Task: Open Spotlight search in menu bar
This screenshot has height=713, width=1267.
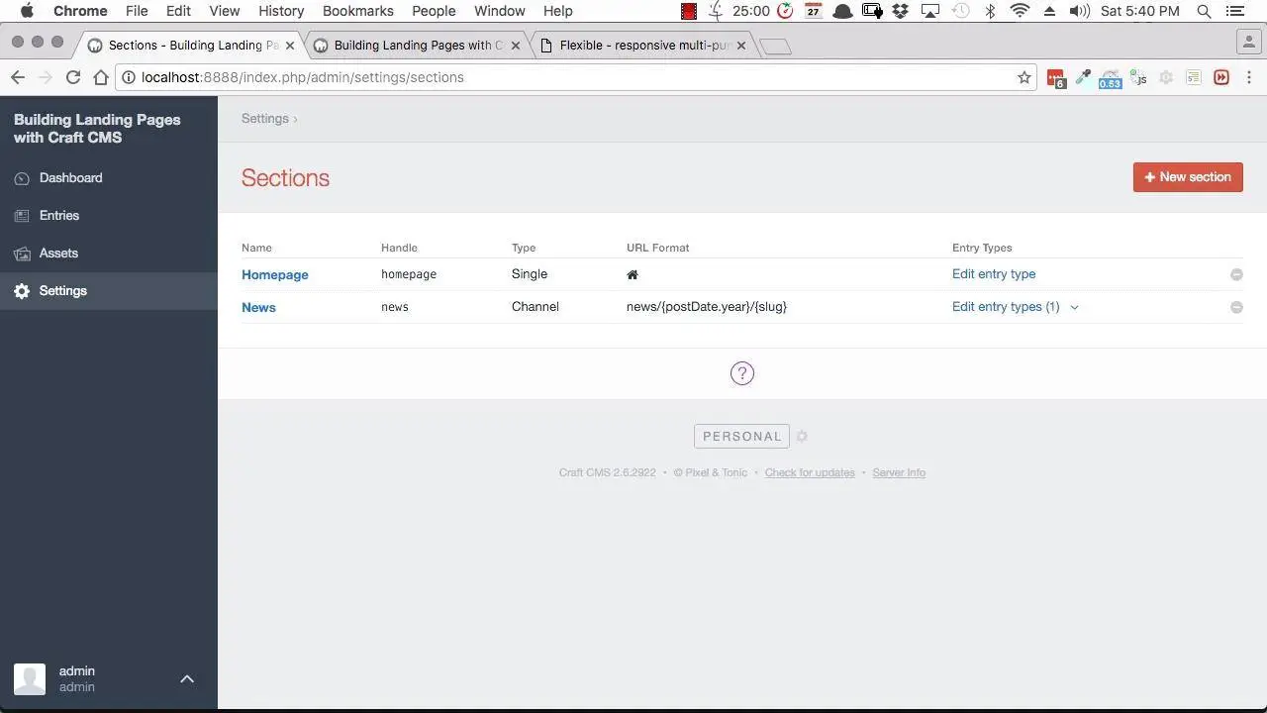Action: pyautogui.click(x=1204, y=11)
